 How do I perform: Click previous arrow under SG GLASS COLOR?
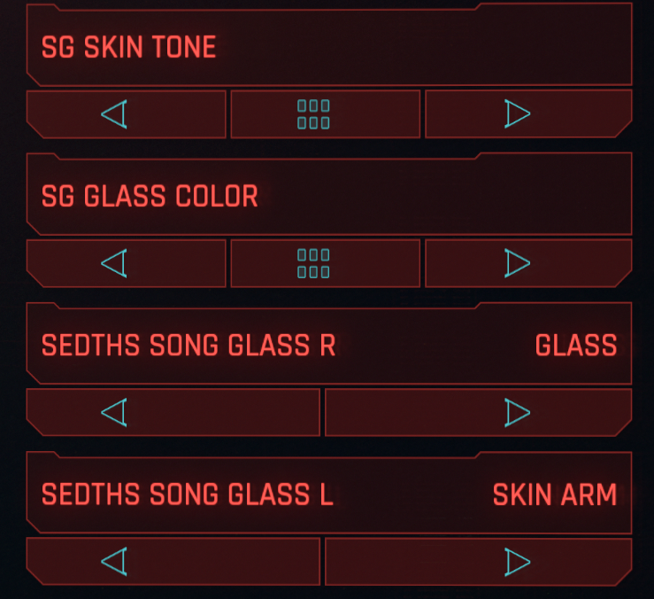tap(115, 263)
